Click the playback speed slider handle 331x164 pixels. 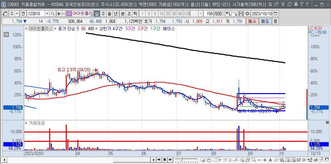point(182,159)
